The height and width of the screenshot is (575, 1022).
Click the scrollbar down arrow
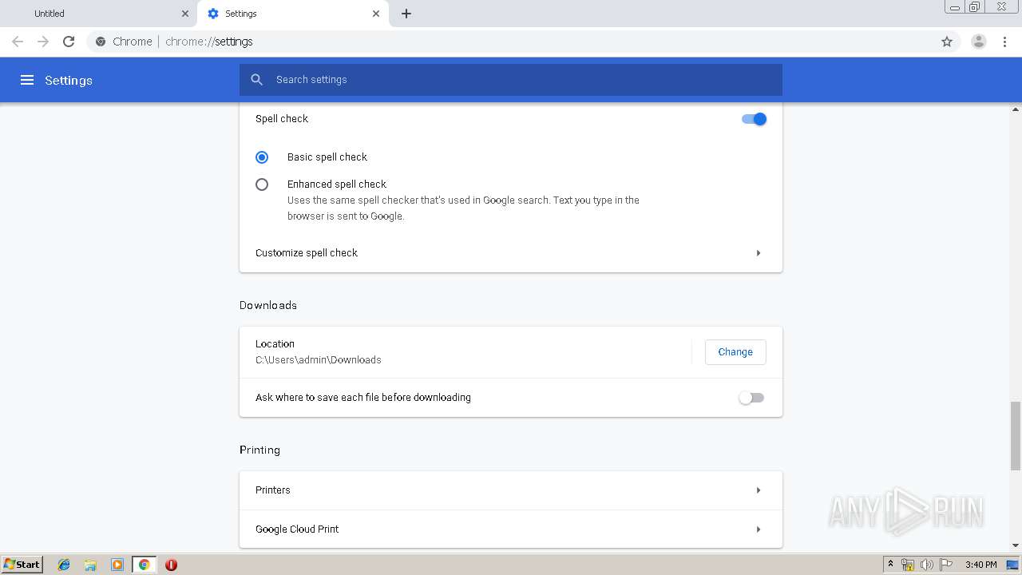1016,545
